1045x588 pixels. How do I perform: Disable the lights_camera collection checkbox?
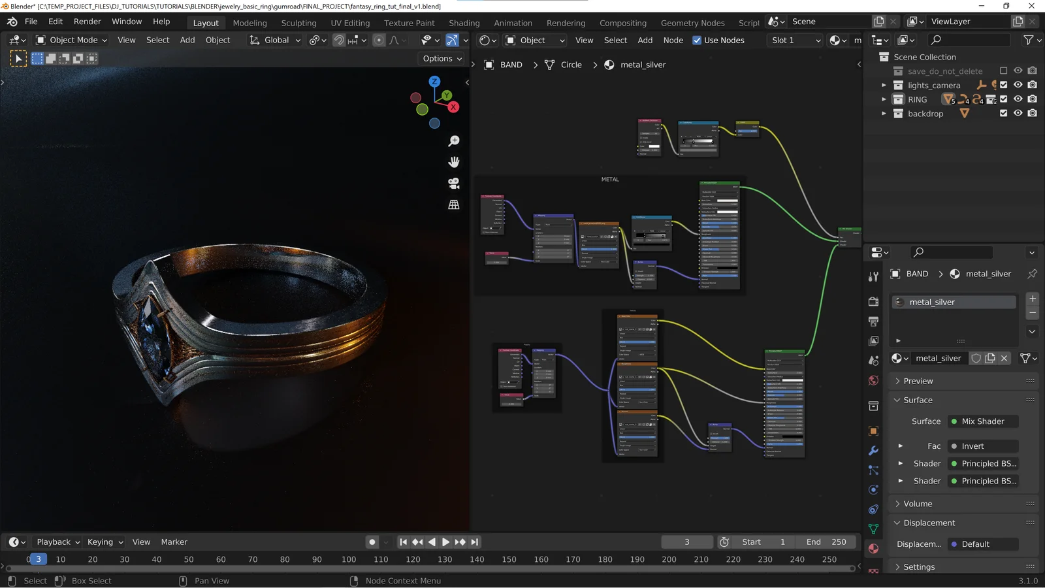1004,85
